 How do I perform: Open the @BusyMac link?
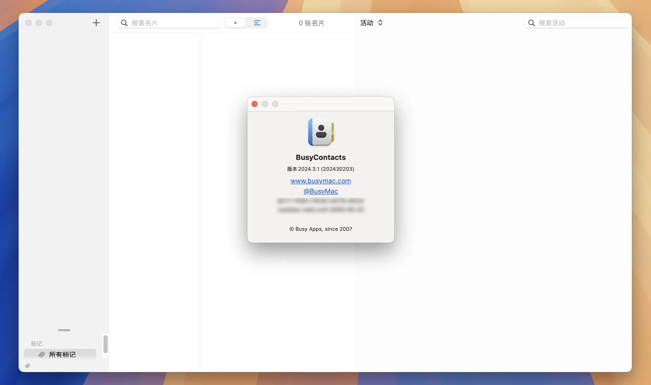[321, 191]
